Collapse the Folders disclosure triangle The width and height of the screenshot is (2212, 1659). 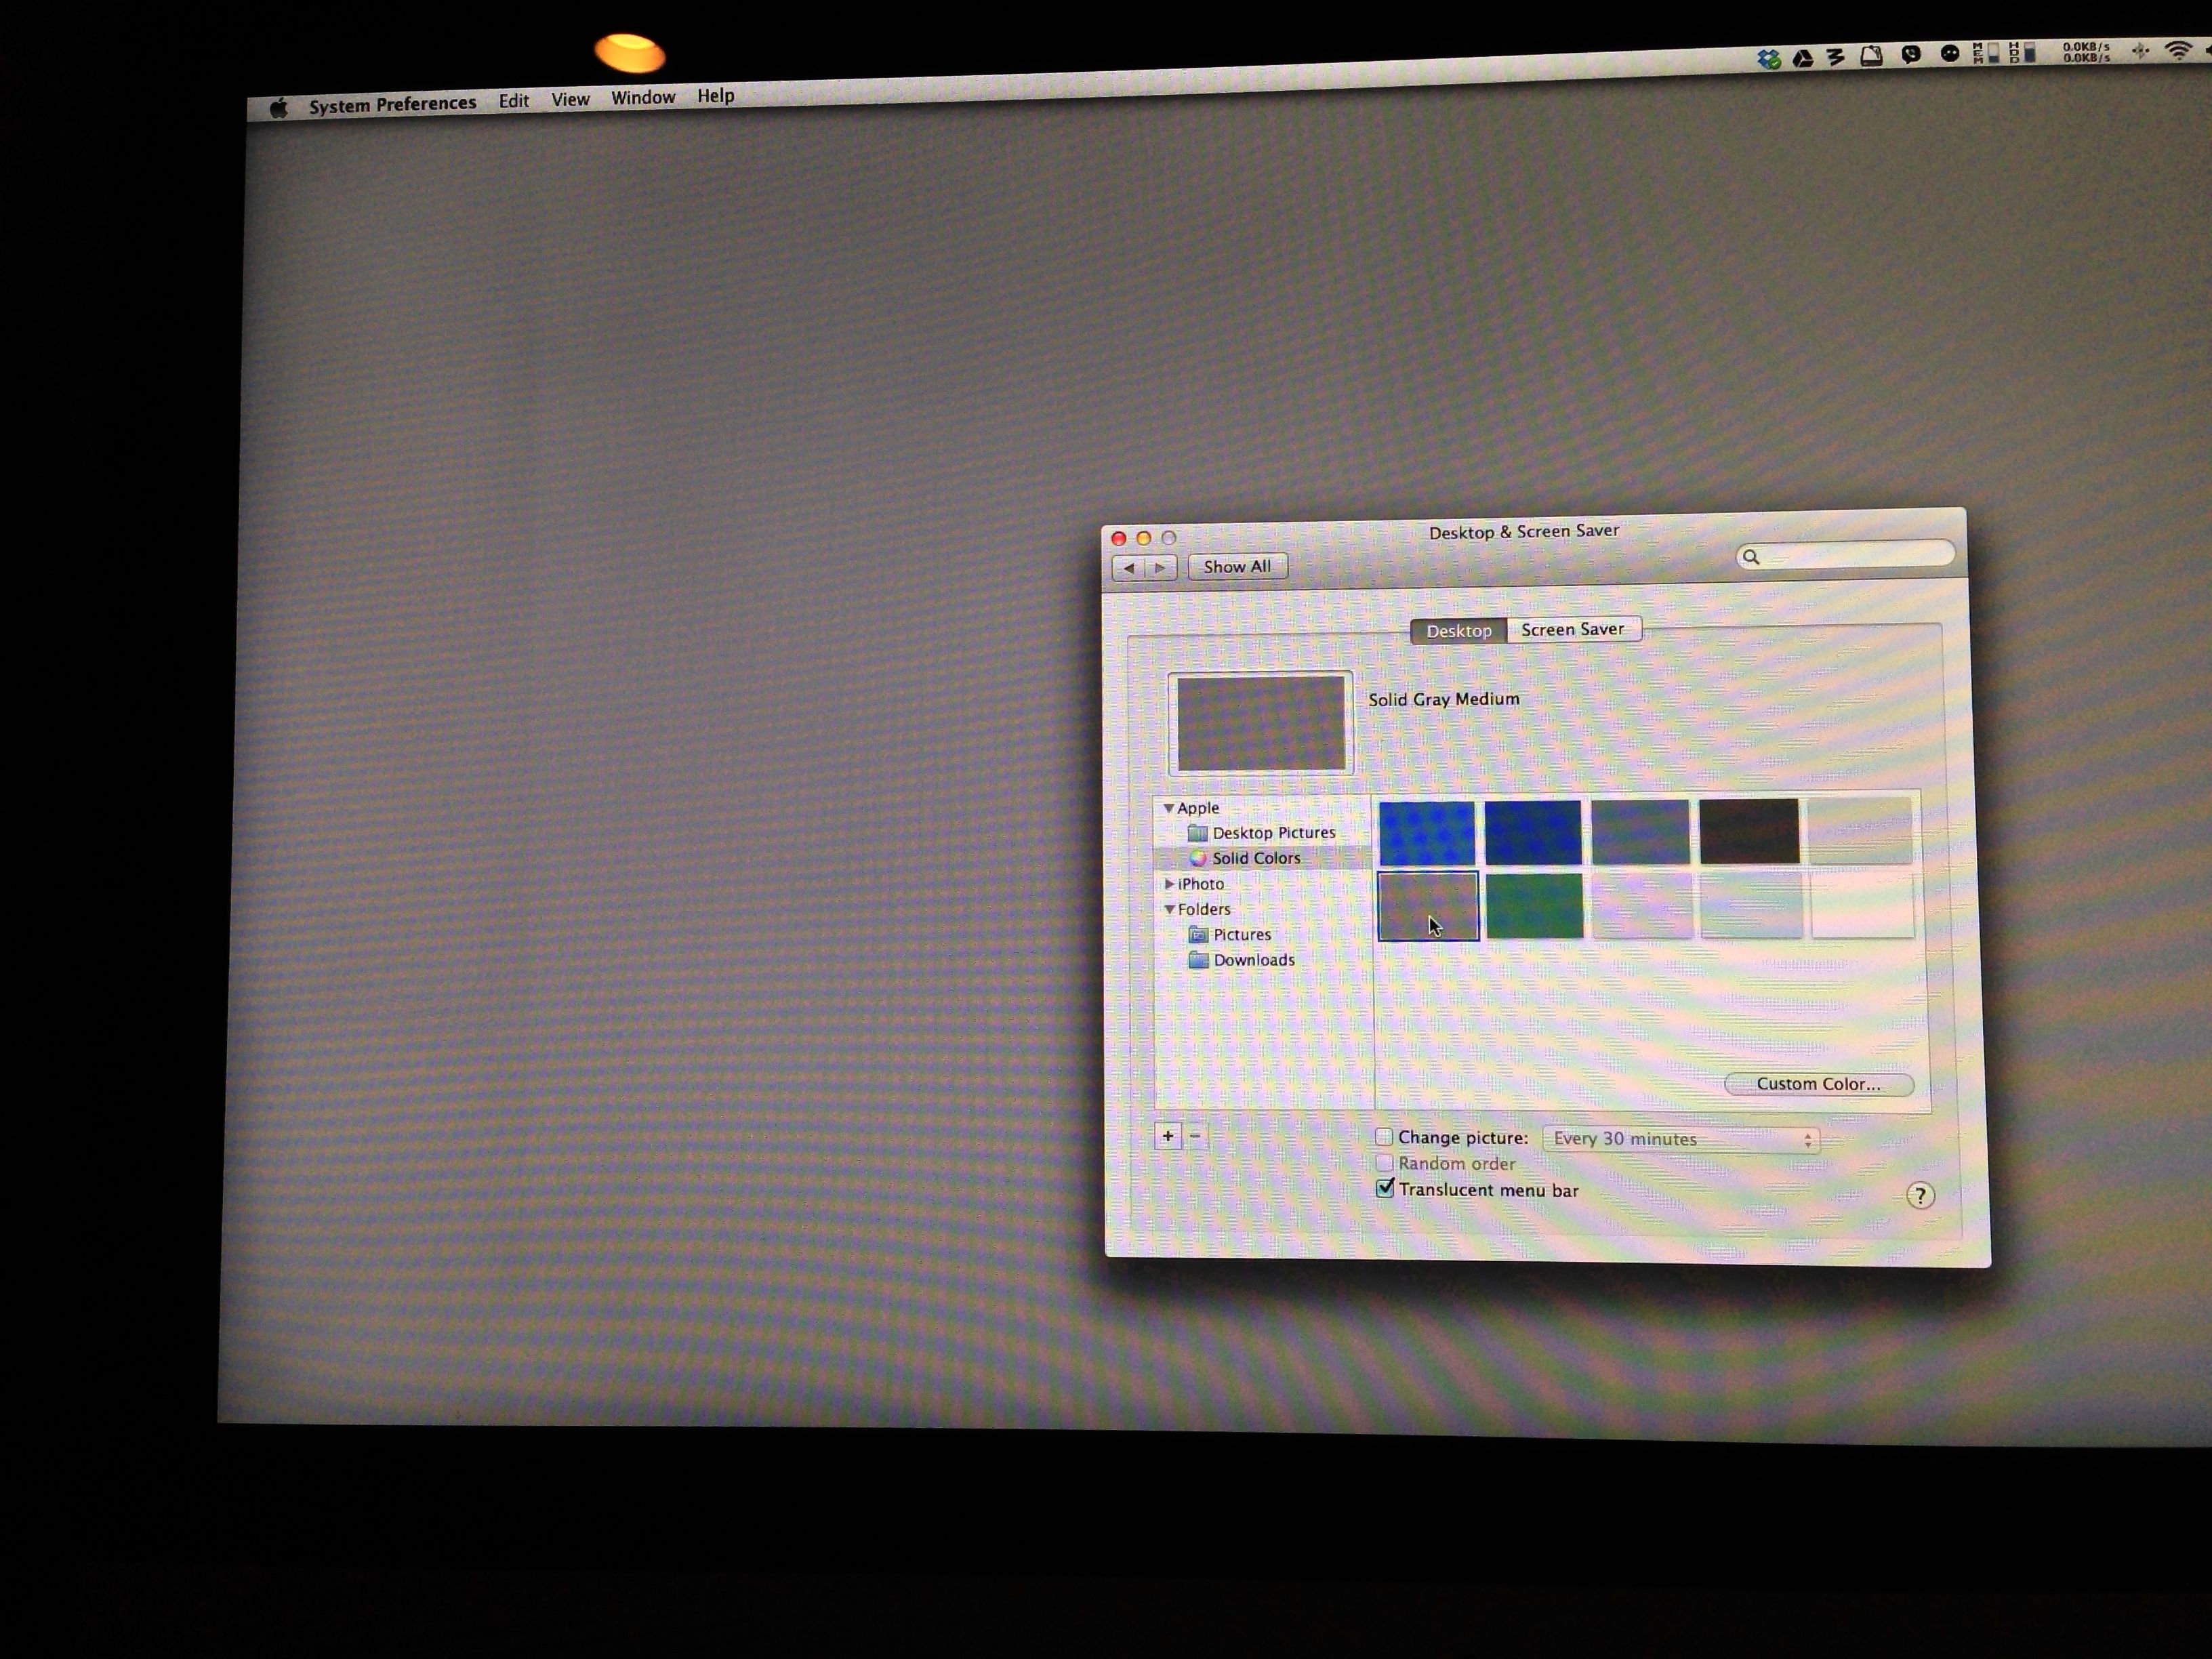(x=1169, y=909)
